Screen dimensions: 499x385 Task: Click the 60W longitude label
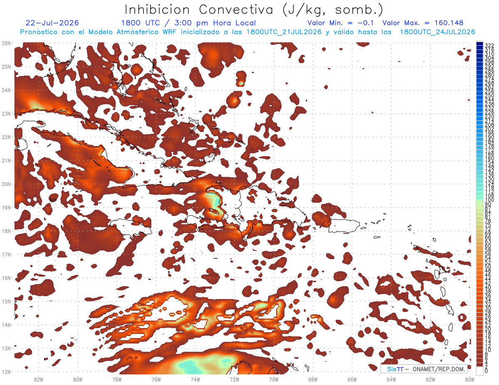pyautogui.click(x=469, y=379)
